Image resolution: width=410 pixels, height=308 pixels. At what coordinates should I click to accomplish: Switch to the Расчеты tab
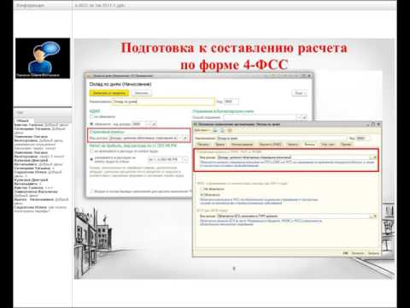[x=203, y=145]
